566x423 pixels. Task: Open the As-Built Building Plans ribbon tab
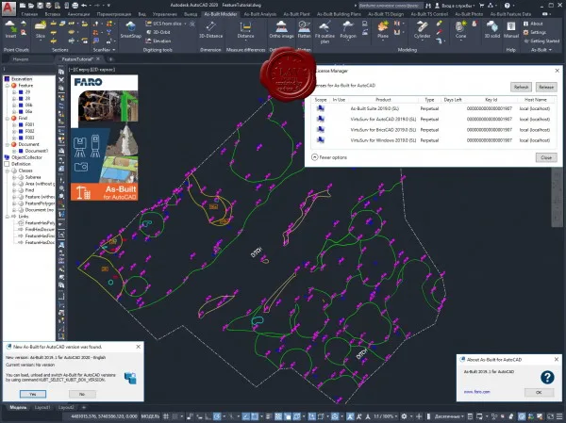[x=339, y=14]
